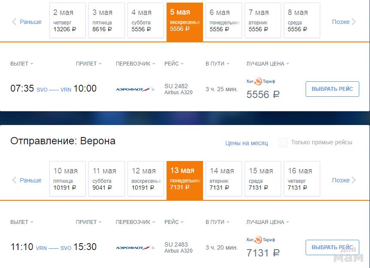Select the 11 May Saturday date tab
Viewport: 370px width, 268px height.
click(106, 179)
